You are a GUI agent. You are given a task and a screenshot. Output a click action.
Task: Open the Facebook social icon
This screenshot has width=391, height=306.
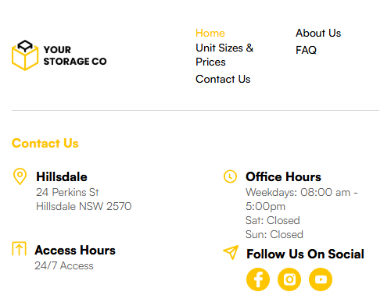click(x=258, y=279)
